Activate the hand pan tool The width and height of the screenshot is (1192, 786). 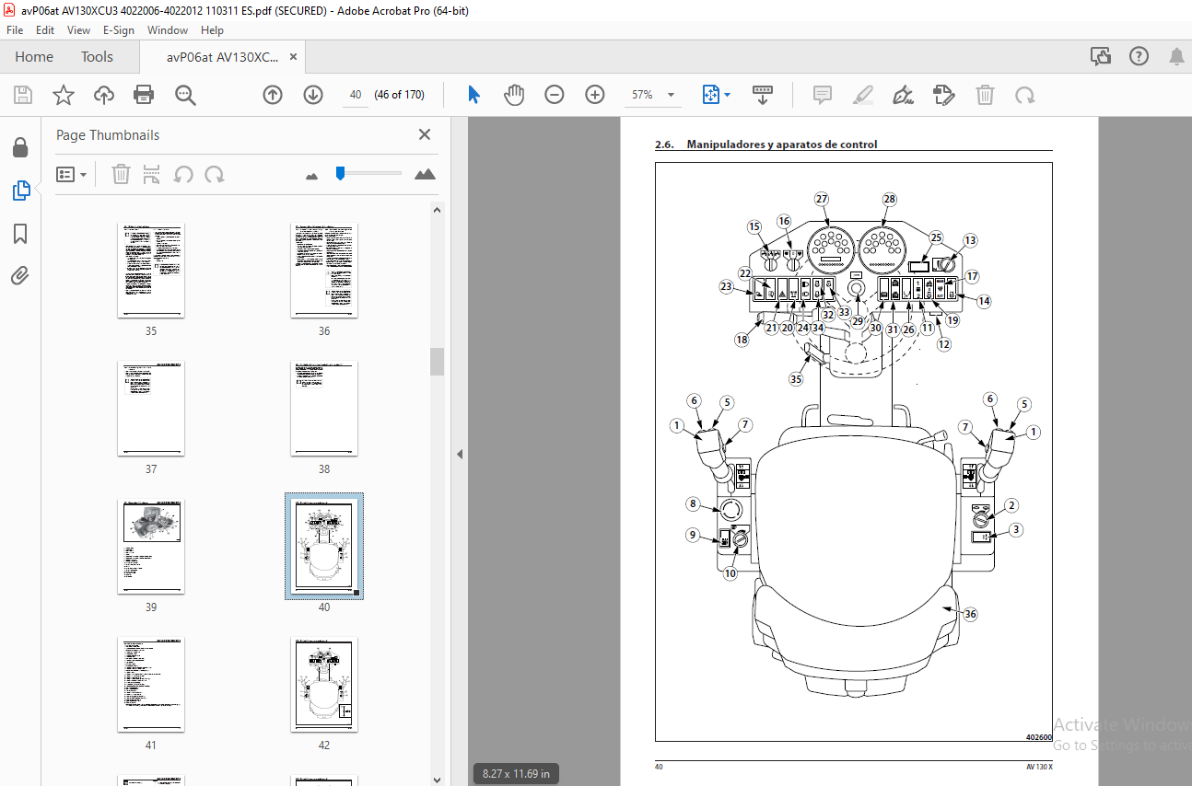click(514, 95)
